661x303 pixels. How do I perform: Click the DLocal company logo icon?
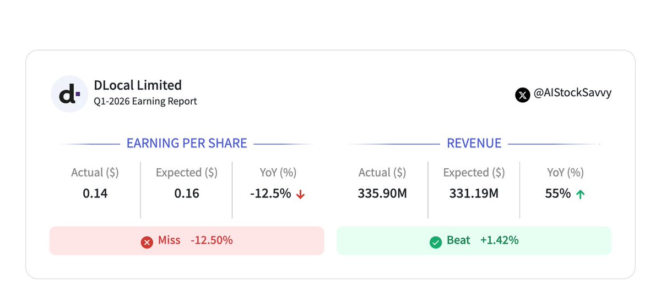pos(69,94)
